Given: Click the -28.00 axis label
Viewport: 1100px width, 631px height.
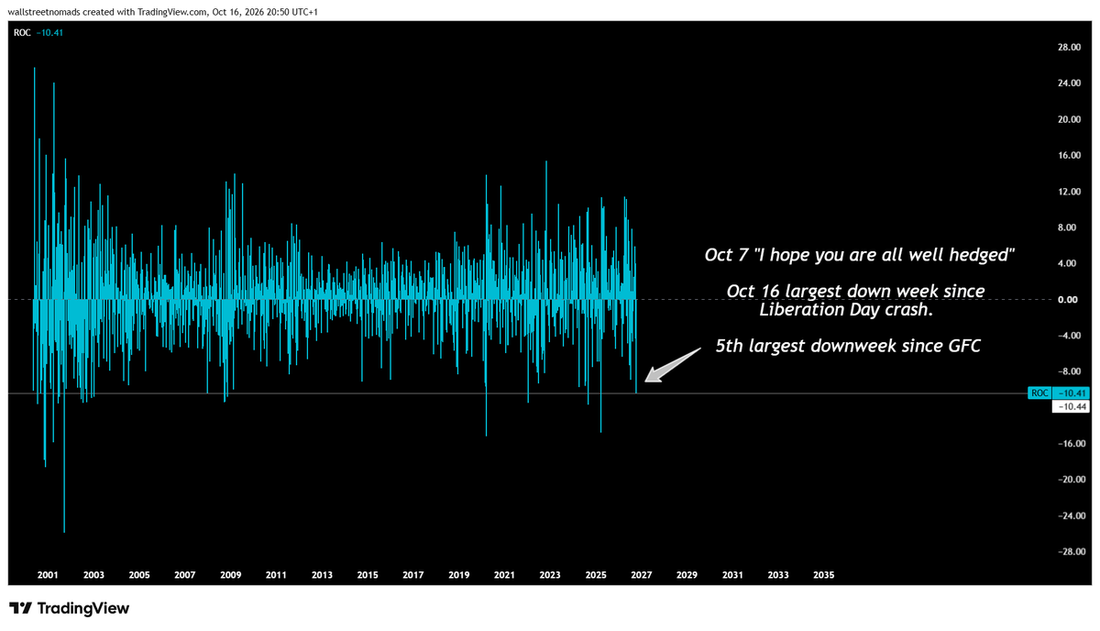Looking at the screenshot, I should (1071, 552).
